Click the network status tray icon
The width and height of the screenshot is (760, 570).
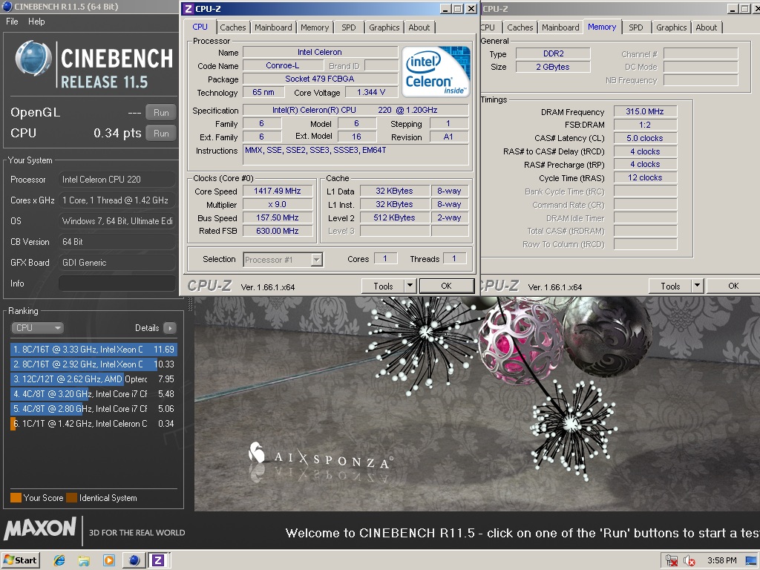point(672,561)
